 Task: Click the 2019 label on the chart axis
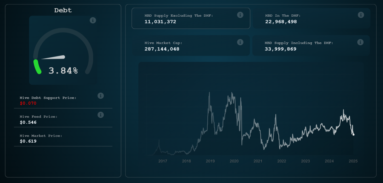click(x=210, y=161)
